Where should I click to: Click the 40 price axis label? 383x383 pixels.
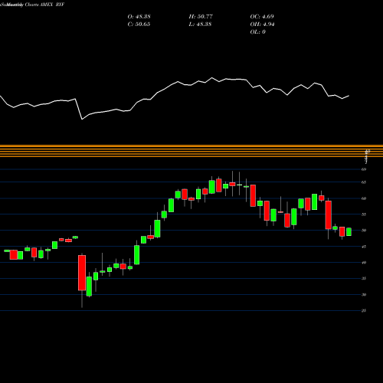coord(364,263)
